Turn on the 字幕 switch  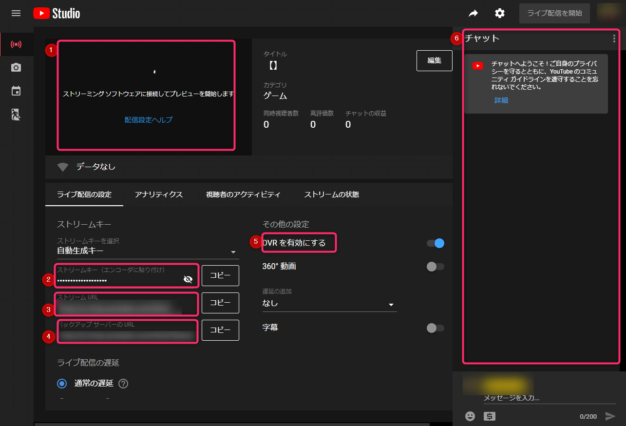tap(436, 328)
